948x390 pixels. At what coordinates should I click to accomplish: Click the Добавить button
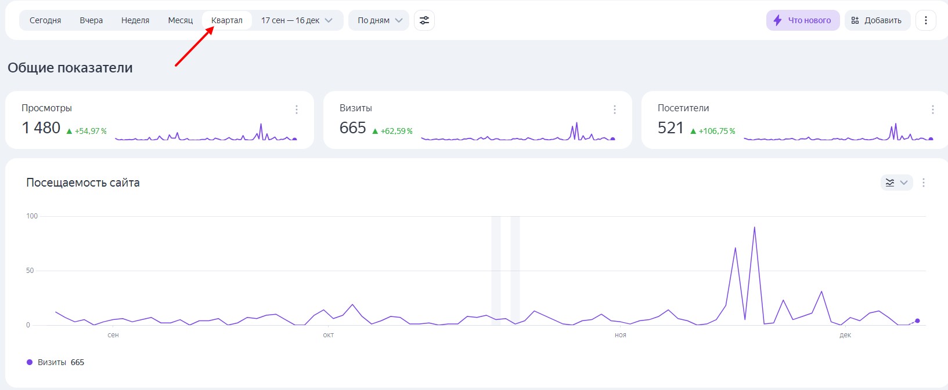877,20
